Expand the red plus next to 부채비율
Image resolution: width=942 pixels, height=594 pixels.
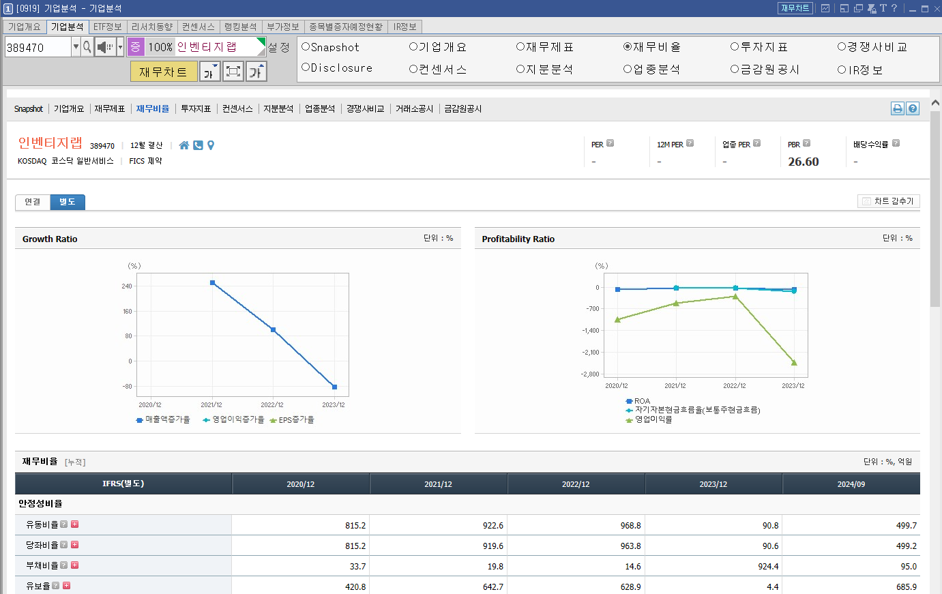(x=74, y=565)
